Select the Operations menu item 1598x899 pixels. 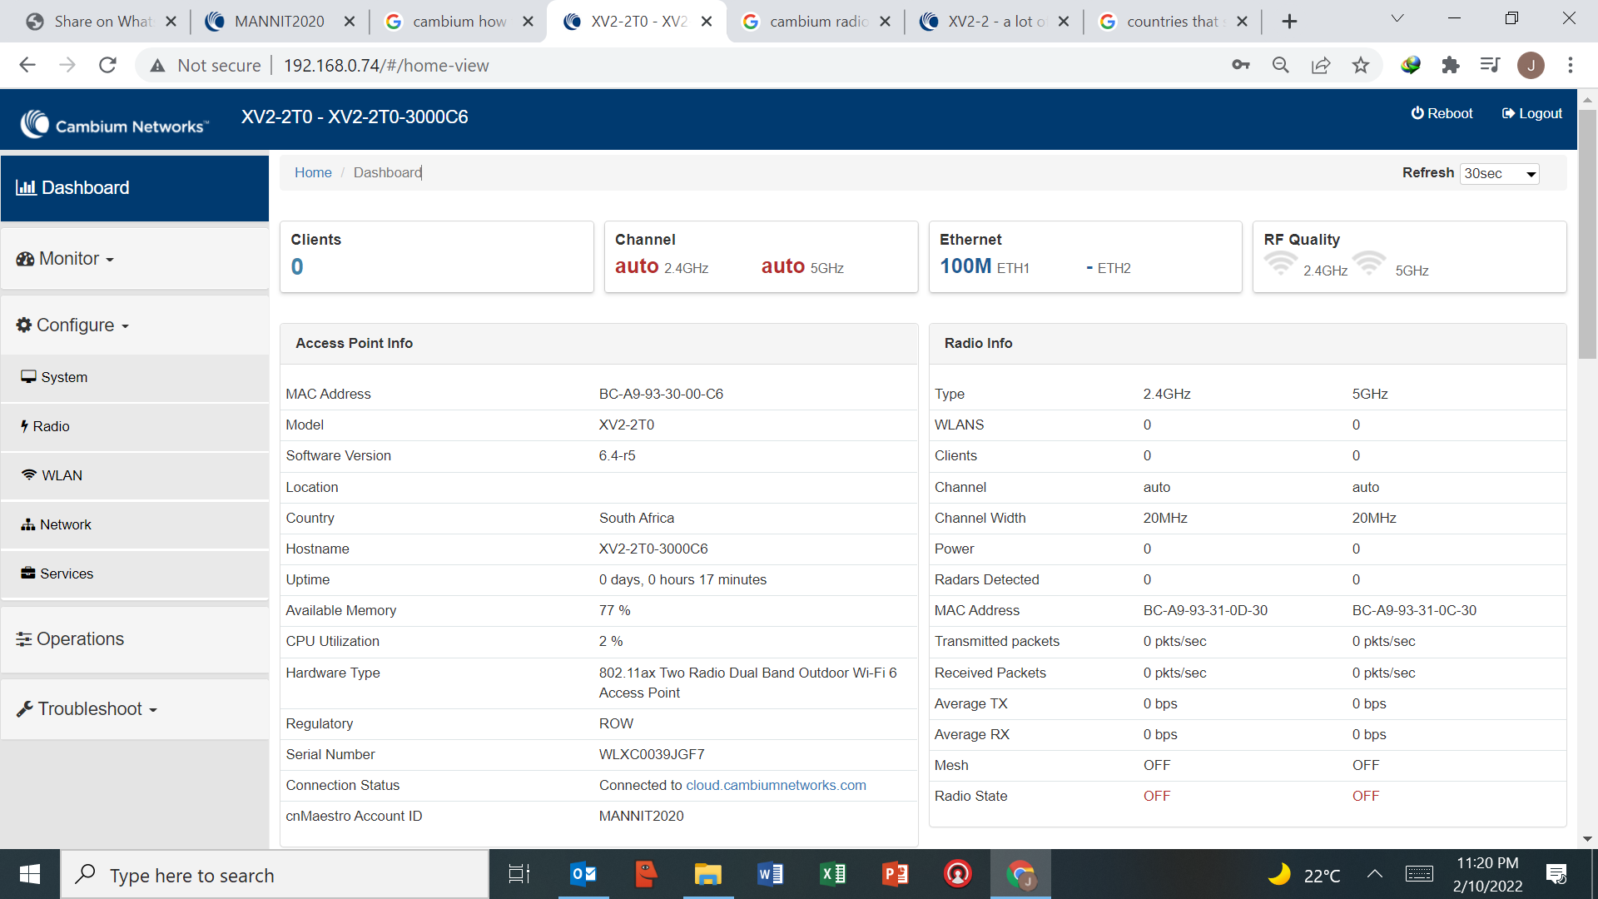tap(80, 639)
